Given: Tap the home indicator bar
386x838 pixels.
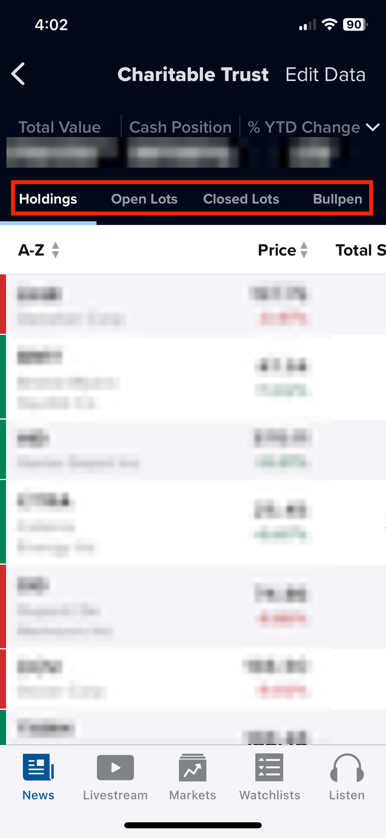Looking at the screenshot, I should tap(193, 825).
